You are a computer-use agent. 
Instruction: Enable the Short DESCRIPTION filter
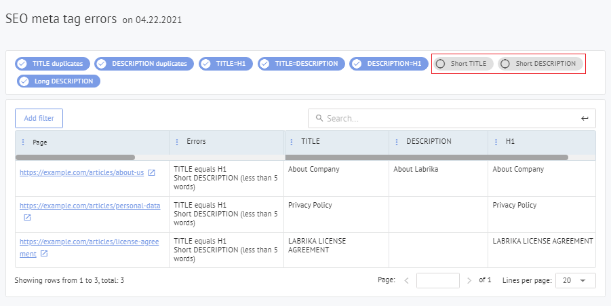(540, 64)
